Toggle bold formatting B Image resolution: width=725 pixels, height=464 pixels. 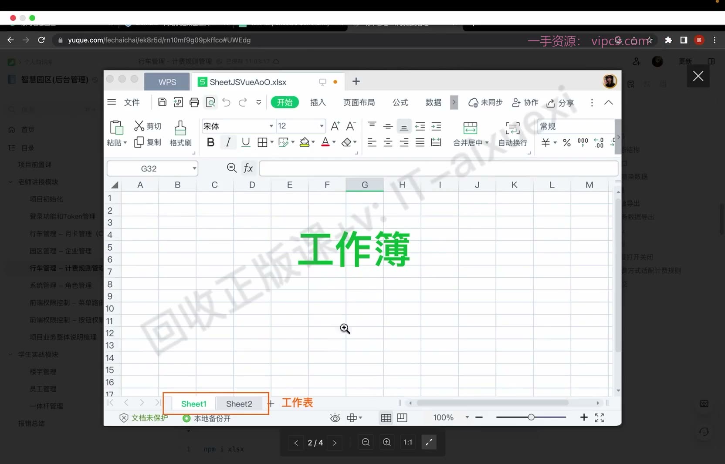coord(210,142)
